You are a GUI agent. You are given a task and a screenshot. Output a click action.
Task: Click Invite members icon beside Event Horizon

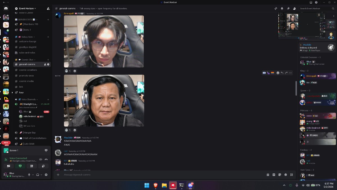(48, 8)
